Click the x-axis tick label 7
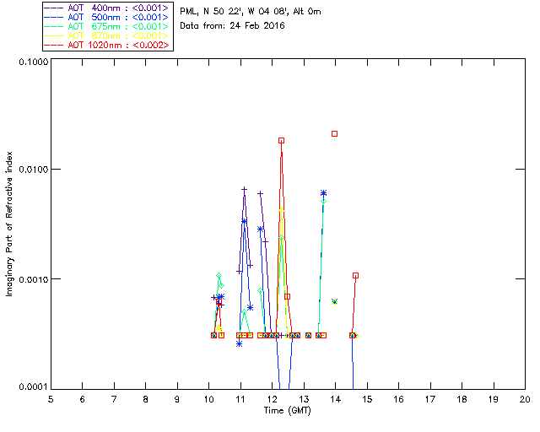 [114, 399]
